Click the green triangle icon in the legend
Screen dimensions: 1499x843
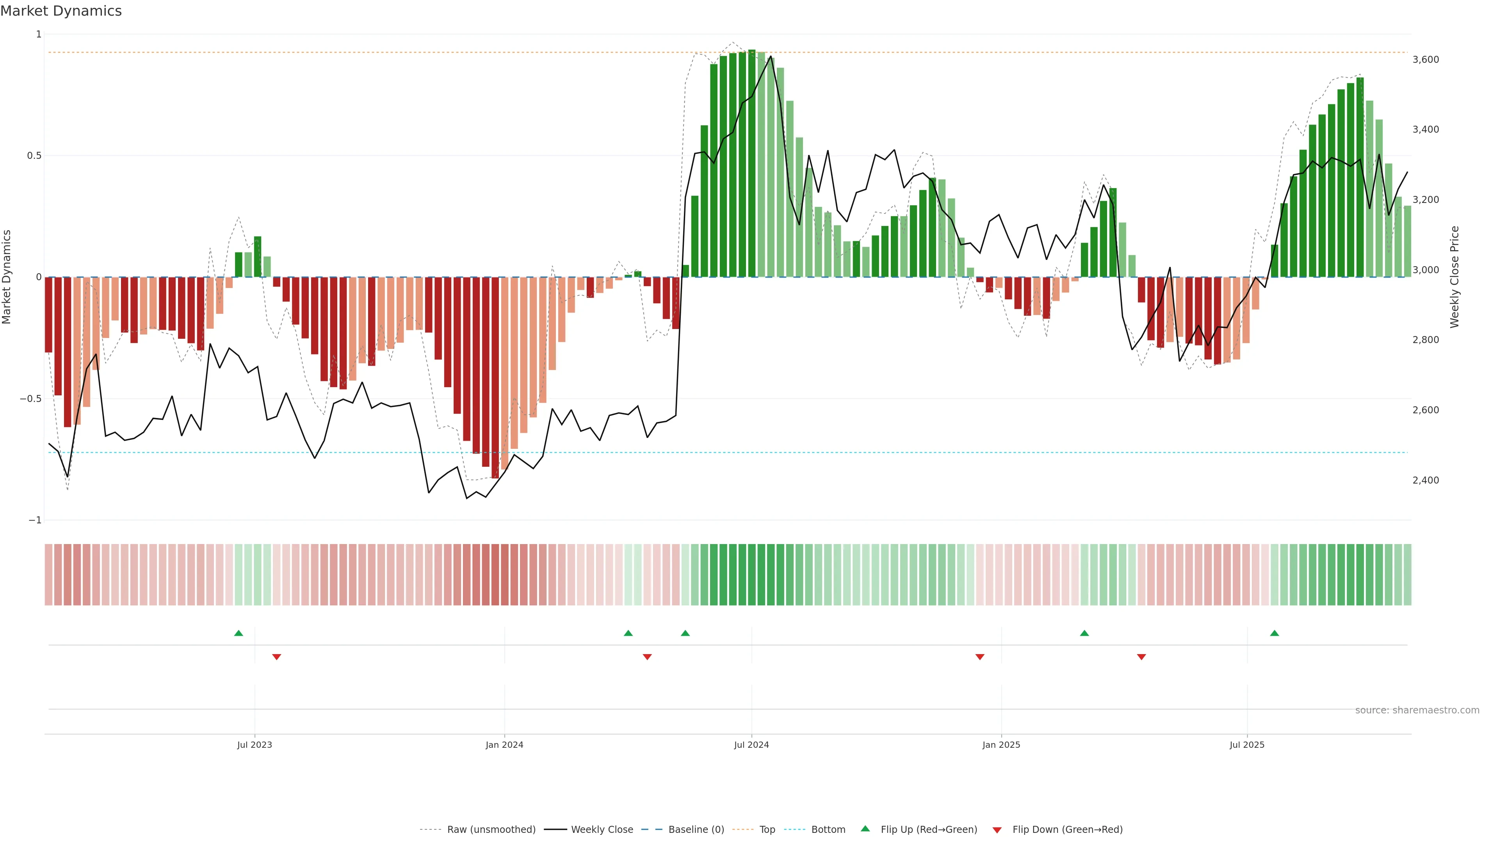(x=865, y=829)
